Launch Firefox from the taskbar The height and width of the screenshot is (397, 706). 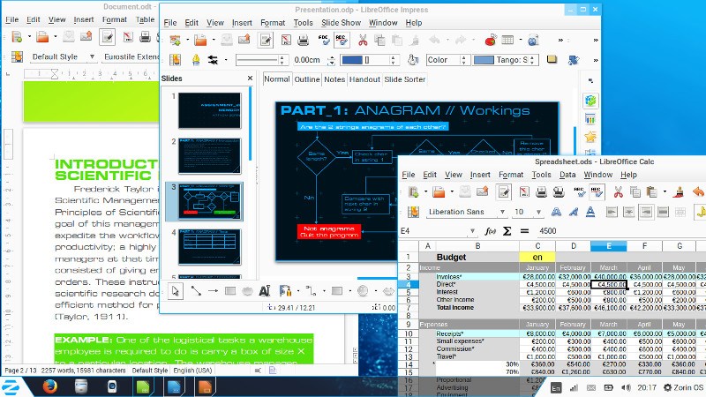49,387
